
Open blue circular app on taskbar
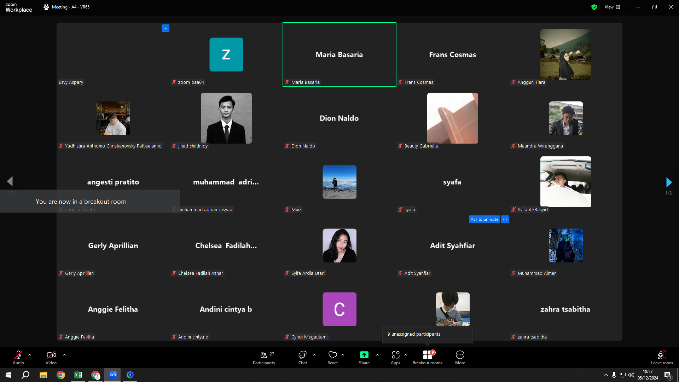click(x=130, y=375)
